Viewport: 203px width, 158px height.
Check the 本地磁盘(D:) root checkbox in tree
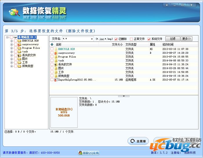point(11,37)
